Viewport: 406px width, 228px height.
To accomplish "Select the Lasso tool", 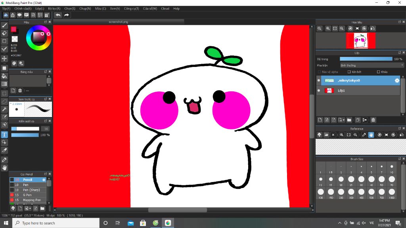I will [x=4, y=101].
